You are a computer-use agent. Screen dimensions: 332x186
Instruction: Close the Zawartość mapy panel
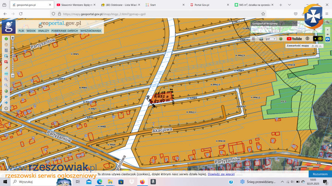[320, 46]
